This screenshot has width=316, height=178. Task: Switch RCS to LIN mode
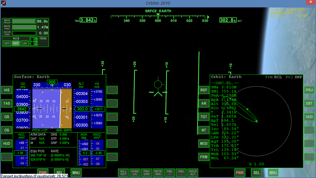pyautogui.click(x=24, y=43)
